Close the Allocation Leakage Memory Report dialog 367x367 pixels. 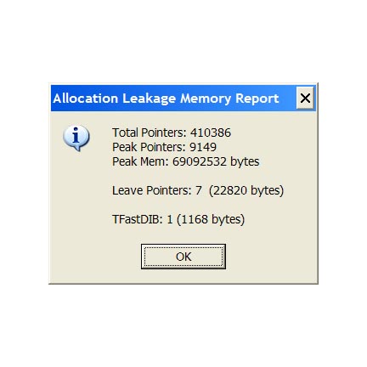pyautogui.click(x=305, y=99)
